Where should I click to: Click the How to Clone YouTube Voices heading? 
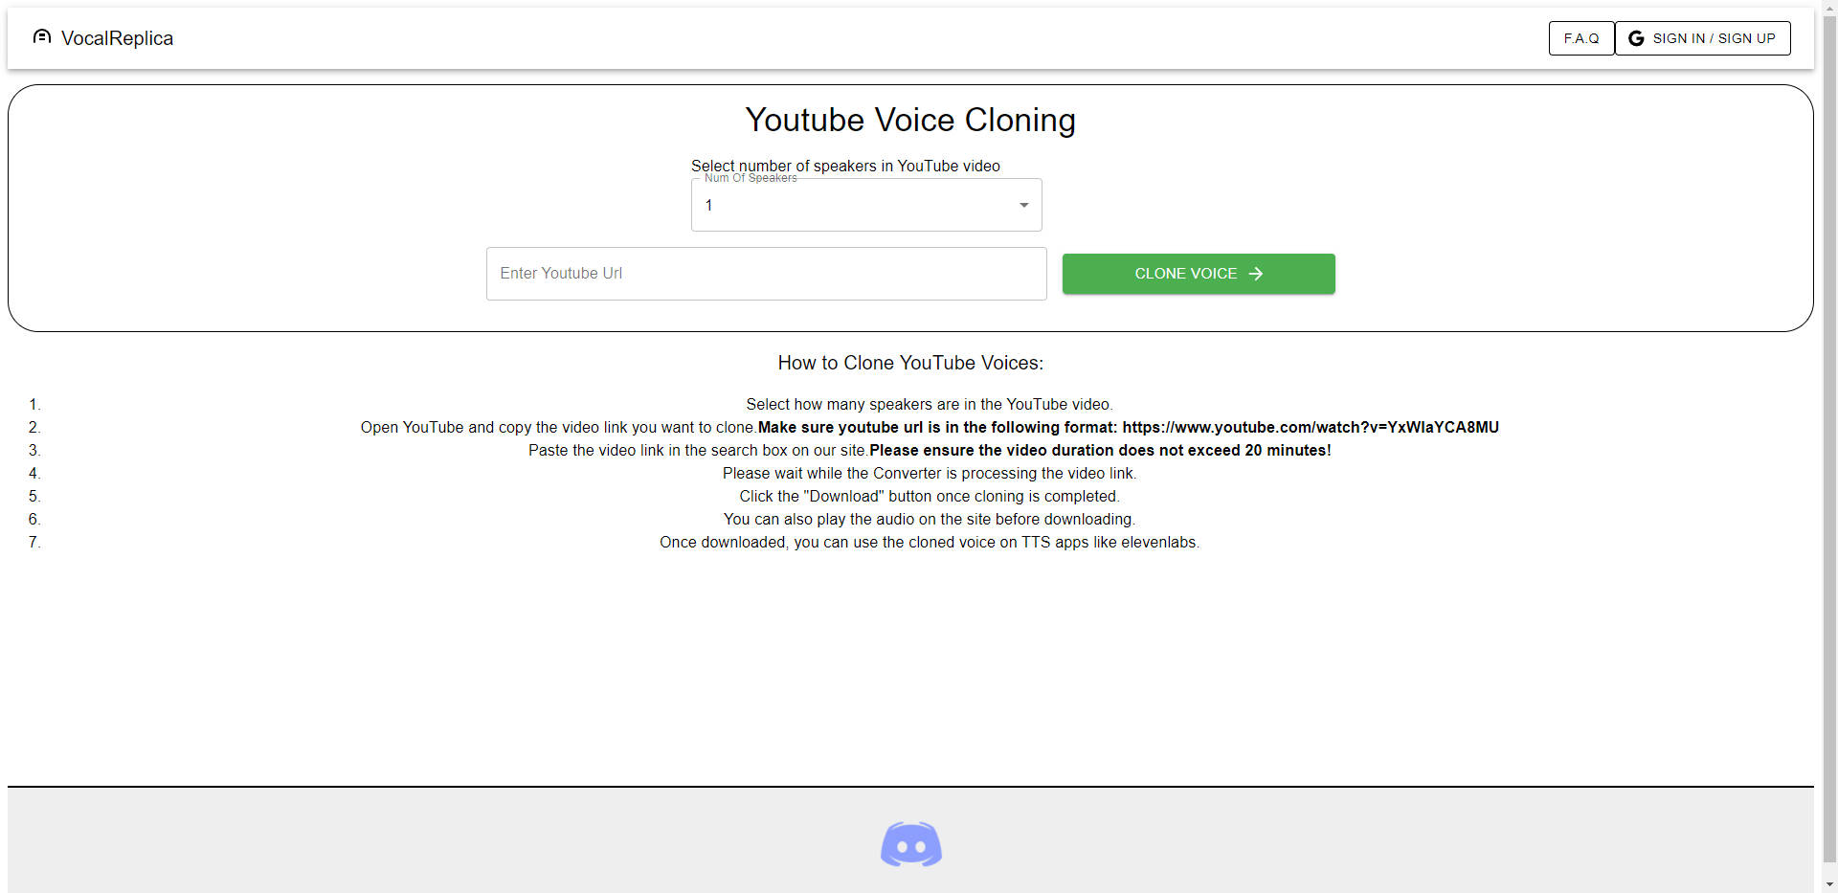(x=909, y=363)
